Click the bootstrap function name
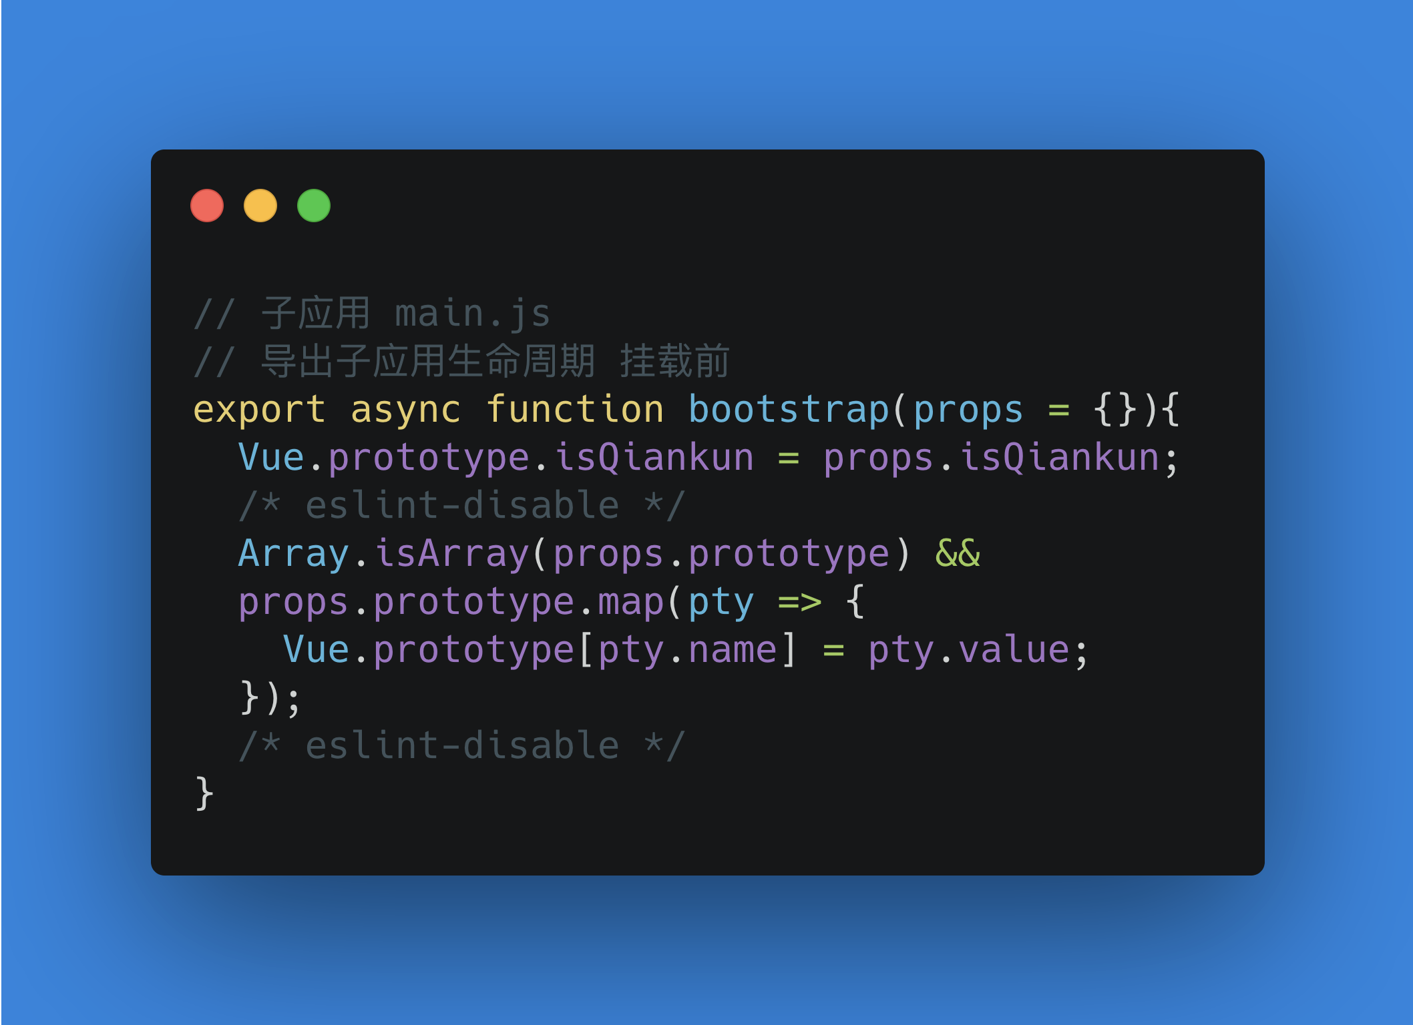Image resolution: width=1413 pixels, height=1025 pixels. point(789,410)
